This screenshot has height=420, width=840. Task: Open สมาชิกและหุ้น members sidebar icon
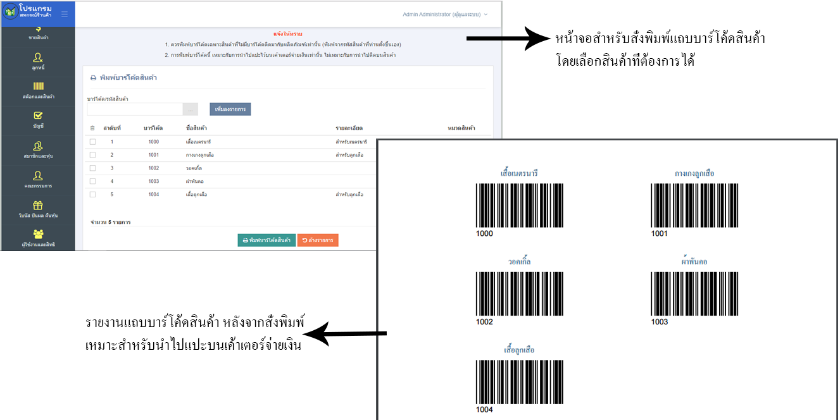tap(38, 145)
